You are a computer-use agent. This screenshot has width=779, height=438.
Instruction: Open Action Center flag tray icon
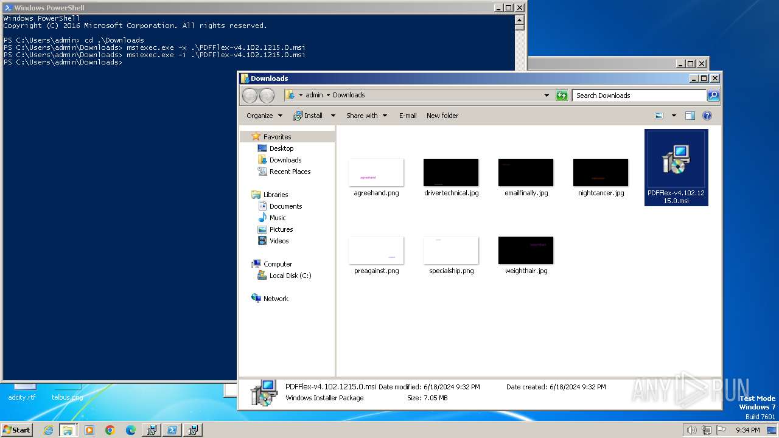[x=721, y=430]
